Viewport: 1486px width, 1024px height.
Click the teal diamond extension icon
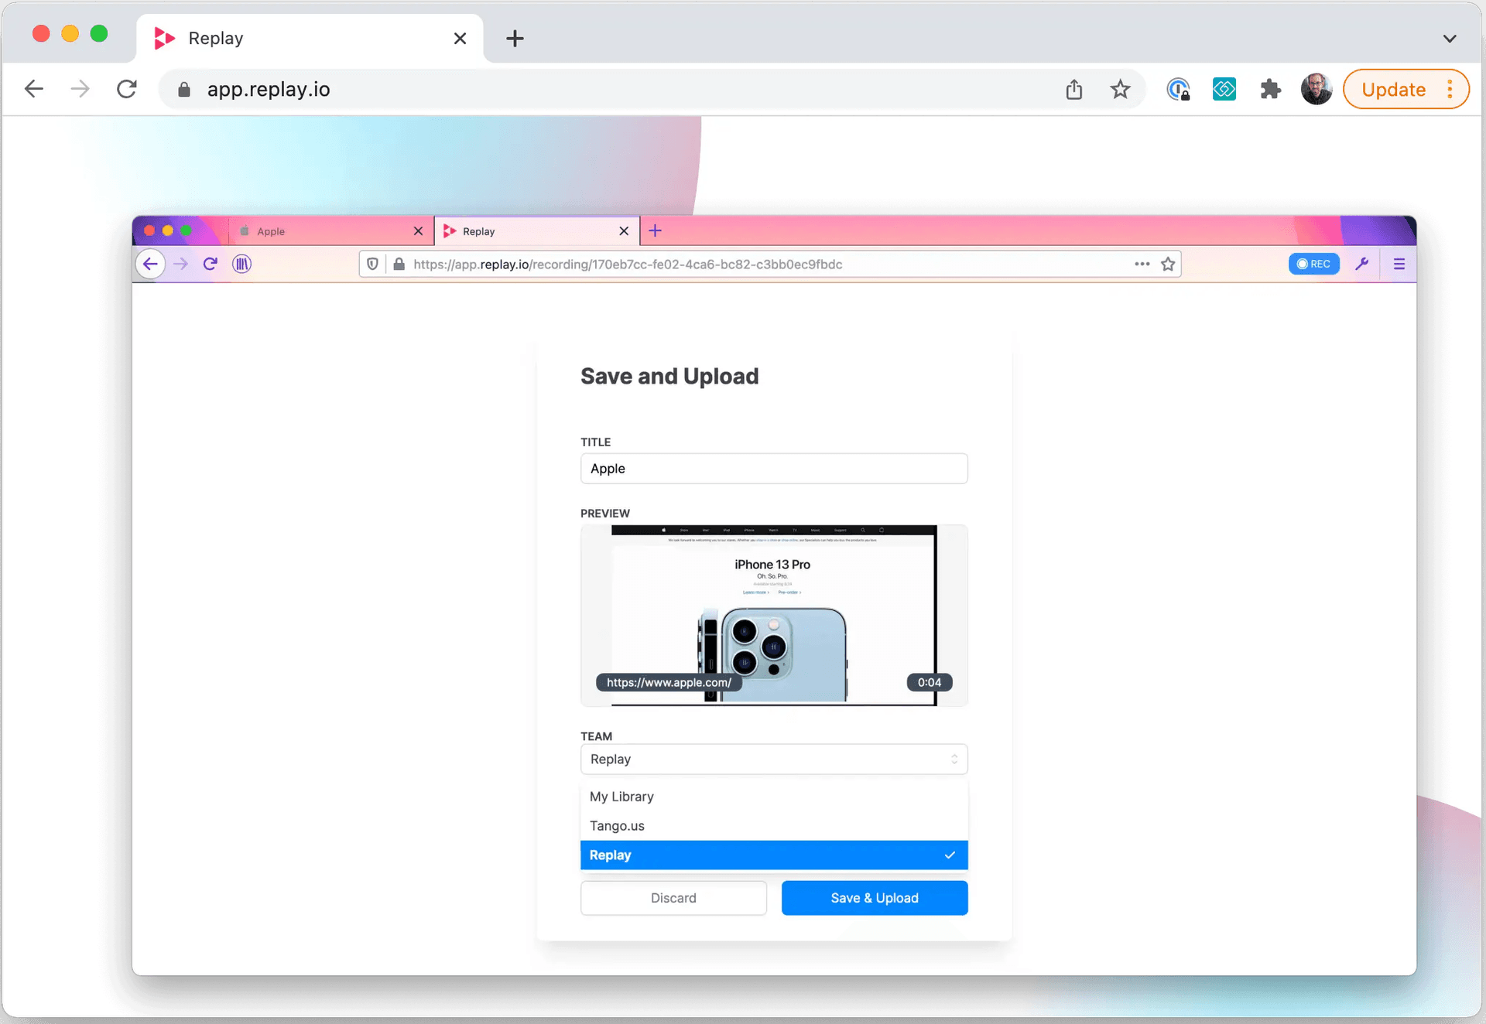tap(1224, 90)
